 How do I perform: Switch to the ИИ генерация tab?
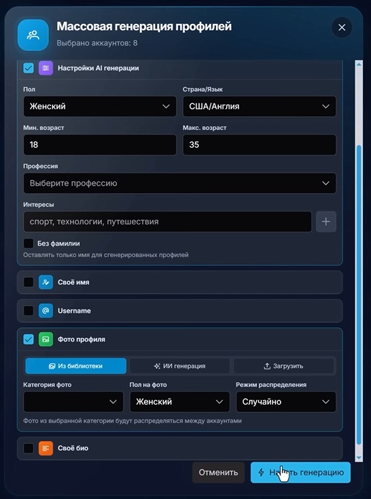(x=180, y=366)
